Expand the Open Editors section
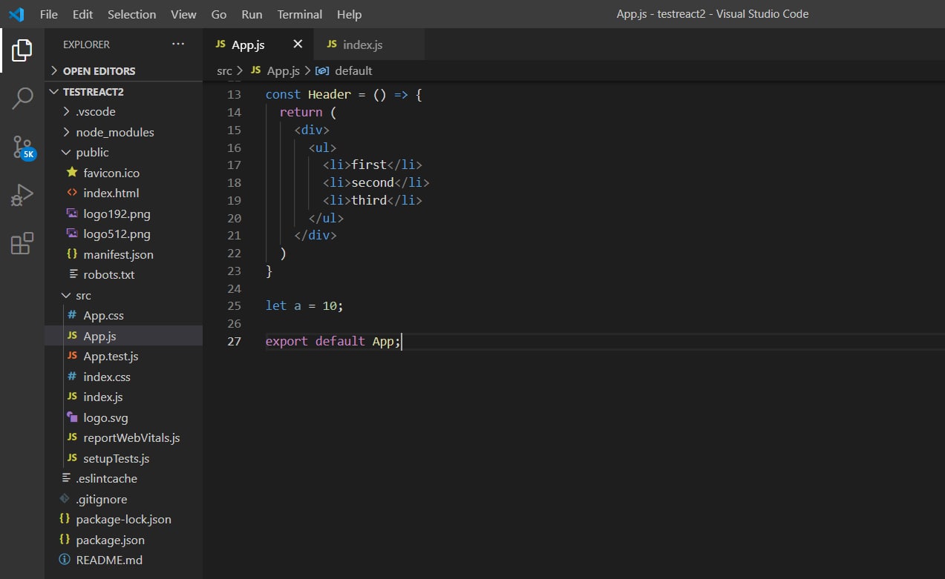945x579 pixels. pos(99,71)
